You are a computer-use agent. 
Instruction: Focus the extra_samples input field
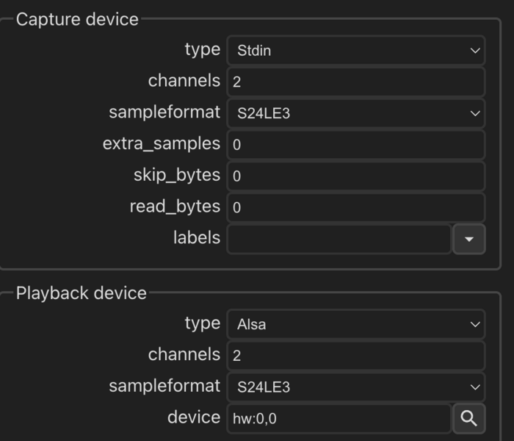coord(355,145)
